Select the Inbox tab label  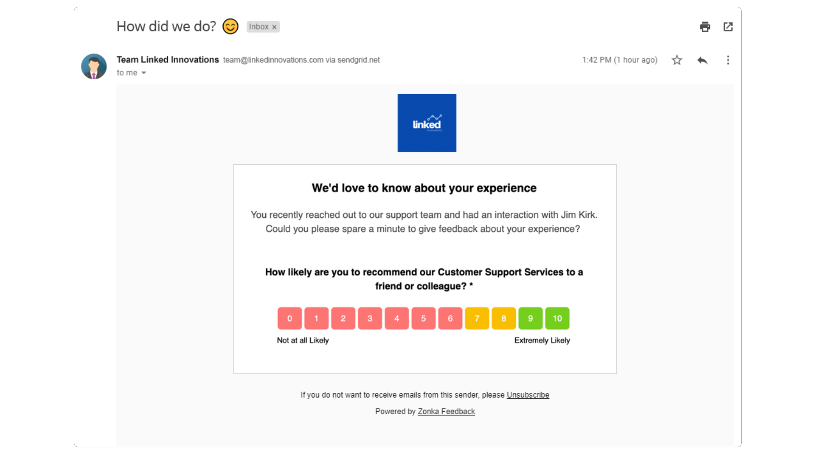[259, 27]
